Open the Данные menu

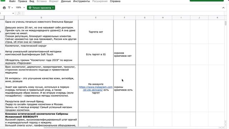66,1
